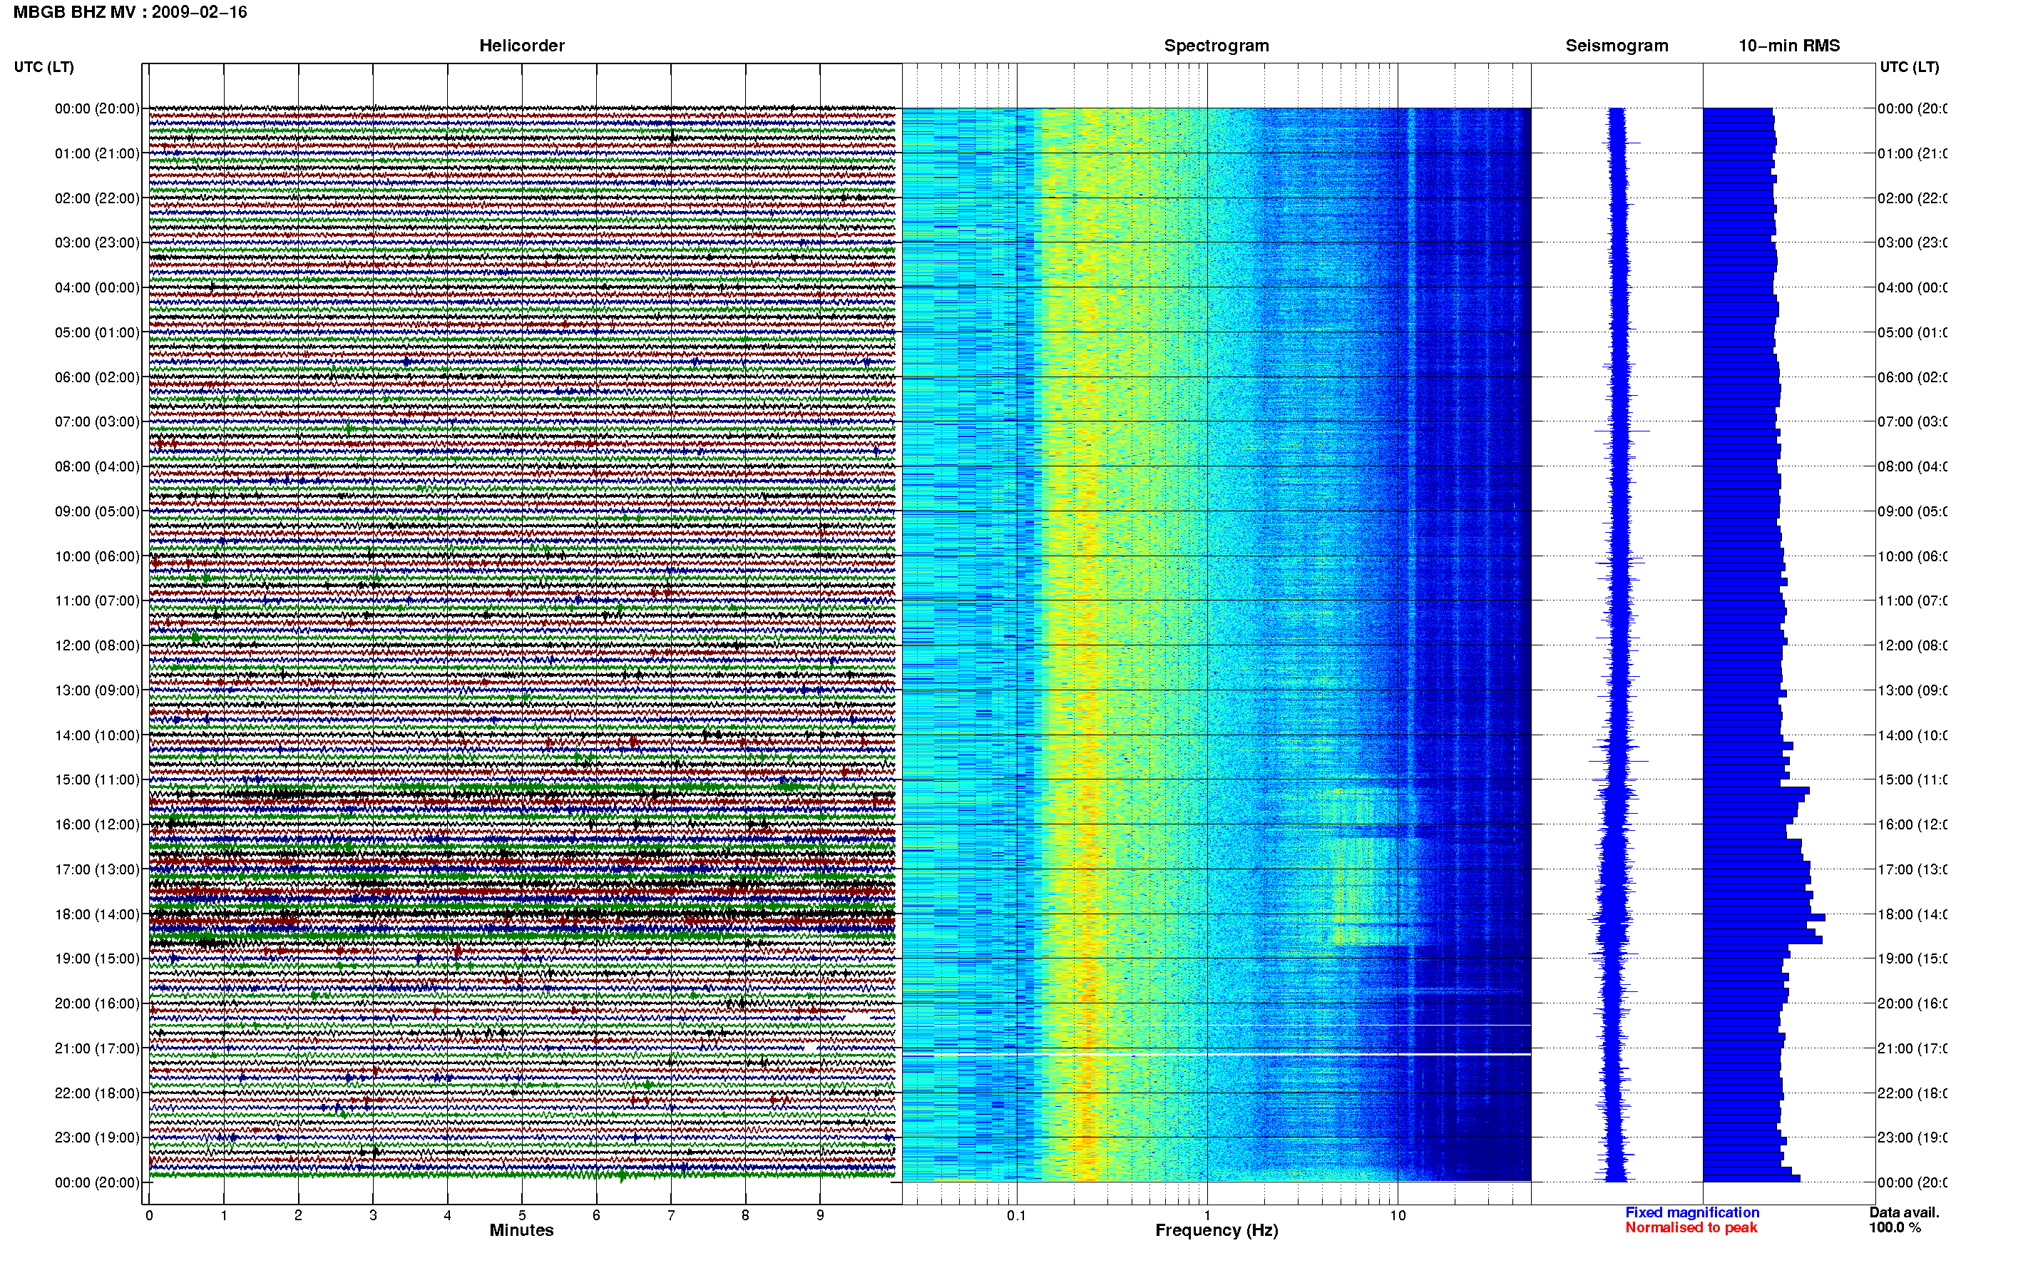This screenshot has height=1268, width=2028.
Task: Click the 10 tick on the frequency axis
Action: (1398, 1215)
